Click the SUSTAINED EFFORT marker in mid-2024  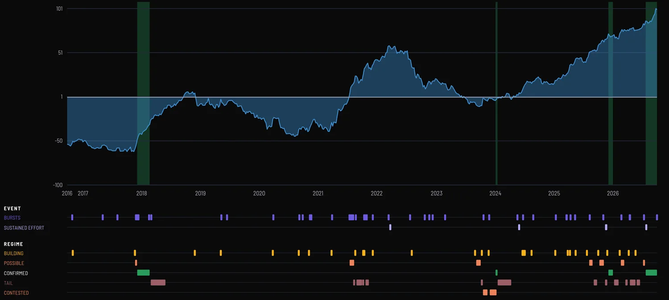pos(519,227)
